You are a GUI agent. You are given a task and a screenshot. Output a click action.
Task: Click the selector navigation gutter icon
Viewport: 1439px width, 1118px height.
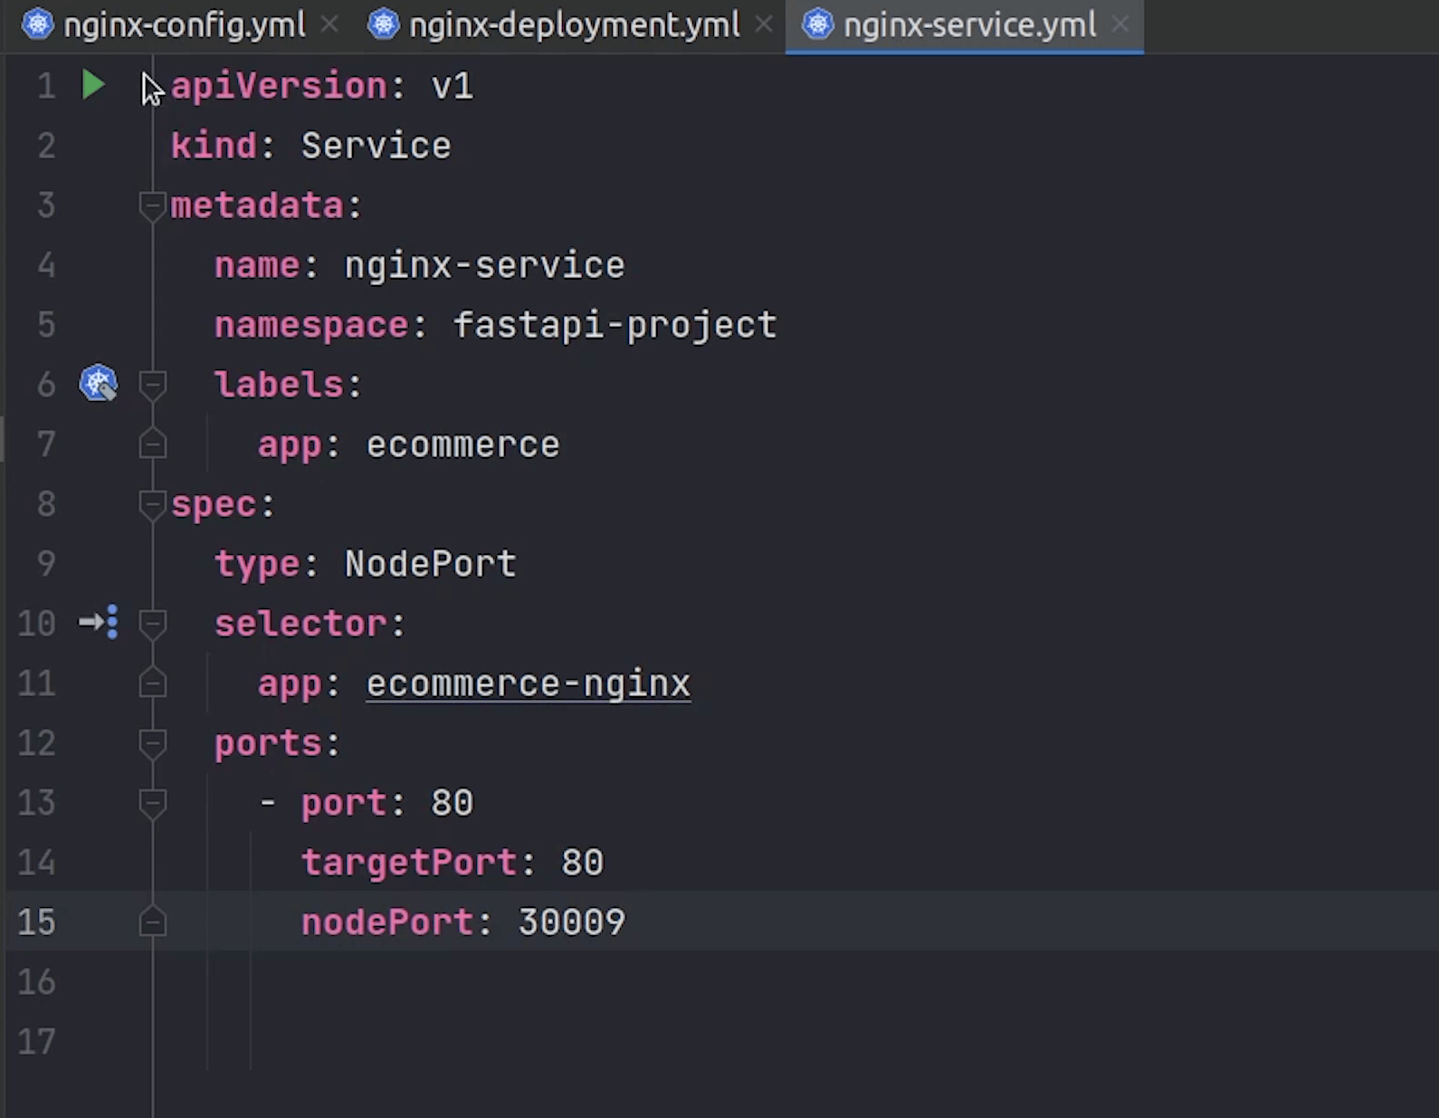[98, 622]
